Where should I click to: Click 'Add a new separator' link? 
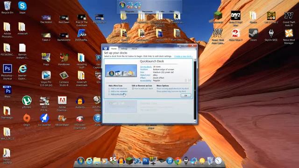(119, 91)
